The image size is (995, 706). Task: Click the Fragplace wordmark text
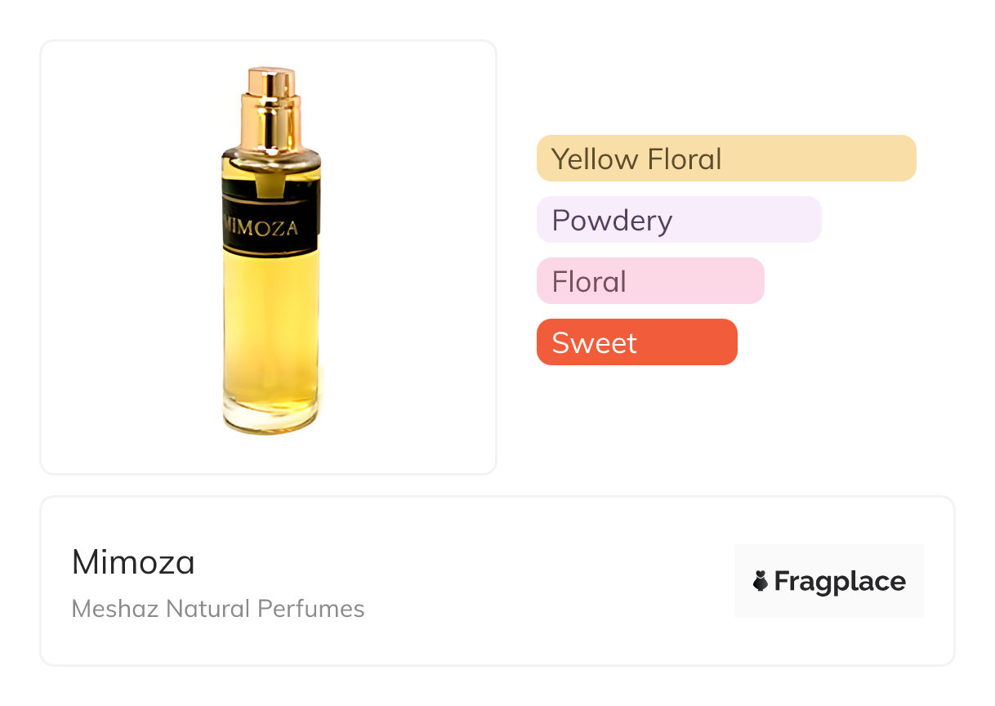click(840, 581)
